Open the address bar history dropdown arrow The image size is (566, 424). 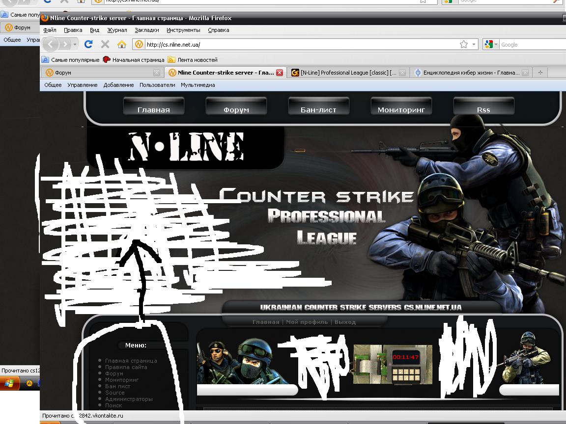click(474, 44)
